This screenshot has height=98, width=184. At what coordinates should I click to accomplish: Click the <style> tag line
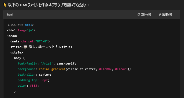click(17, 52)
